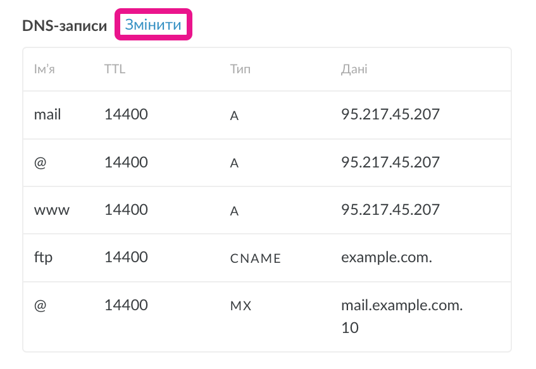Image resolution: width=536 pixels, height=369 pixels.
Task: Click the TTL value in the ftp row
Action: tap(126, 257)
